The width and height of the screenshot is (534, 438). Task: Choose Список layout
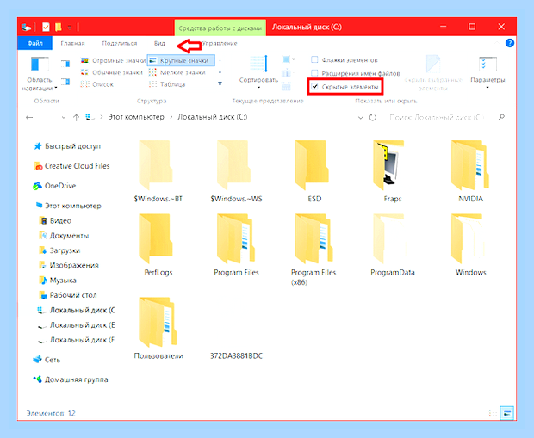pos(97,84)
